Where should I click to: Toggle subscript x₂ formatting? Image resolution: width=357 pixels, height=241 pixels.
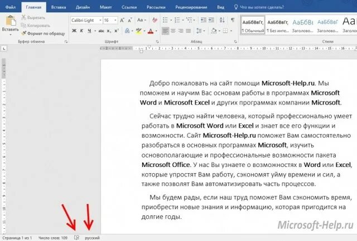click(x=109, y=31)
